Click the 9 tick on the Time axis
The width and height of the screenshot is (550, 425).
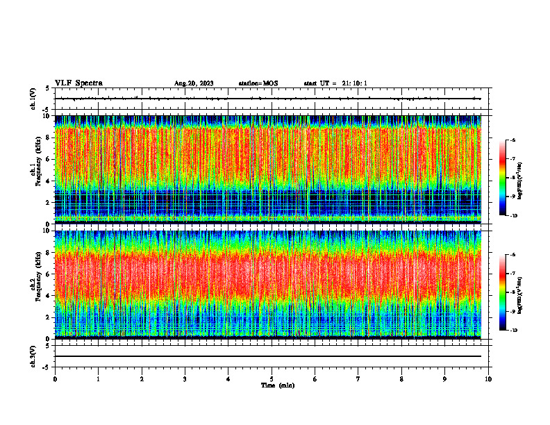coord(444,379)
